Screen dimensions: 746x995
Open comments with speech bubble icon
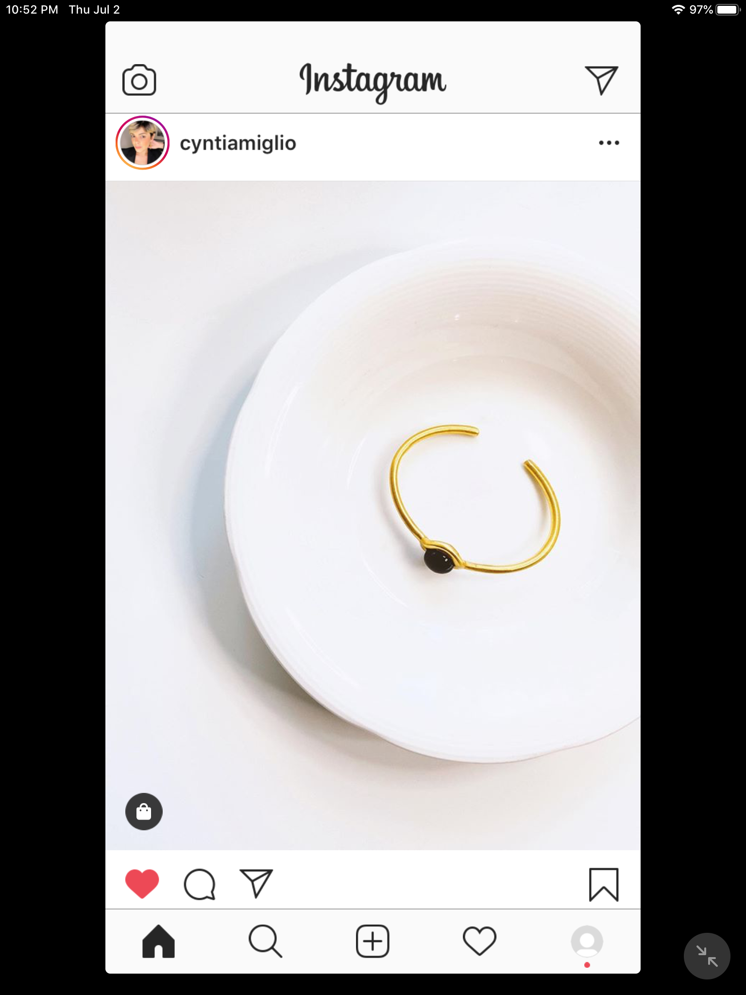click(x=199, y=884)
